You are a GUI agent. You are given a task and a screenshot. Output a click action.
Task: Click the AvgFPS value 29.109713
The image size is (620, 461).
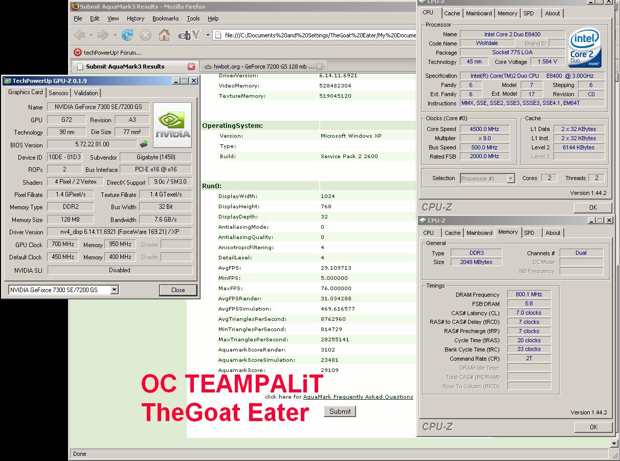(x=336, y=268)
